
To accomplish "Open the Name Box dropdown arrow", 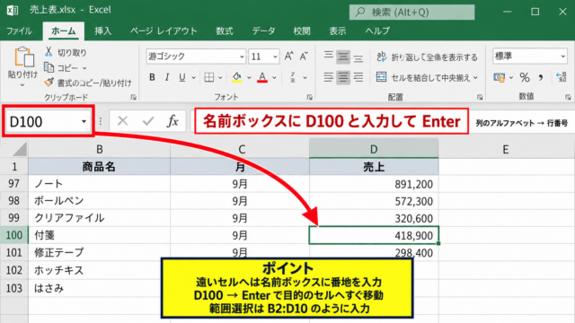I will [x=84, y=121].
